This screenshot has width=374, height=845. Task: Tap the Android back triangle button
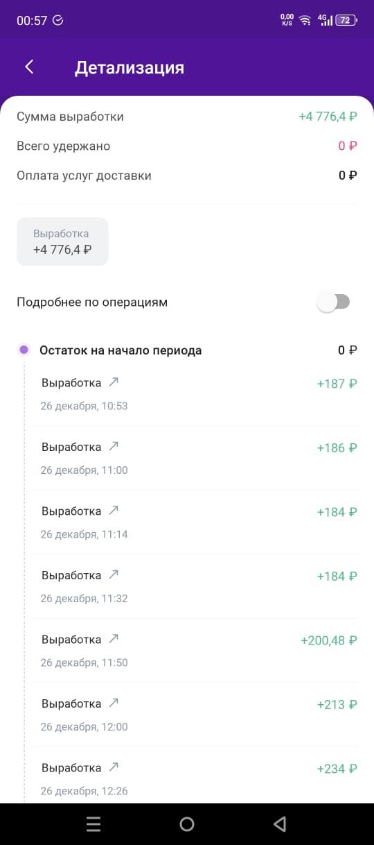pos(280,823)
